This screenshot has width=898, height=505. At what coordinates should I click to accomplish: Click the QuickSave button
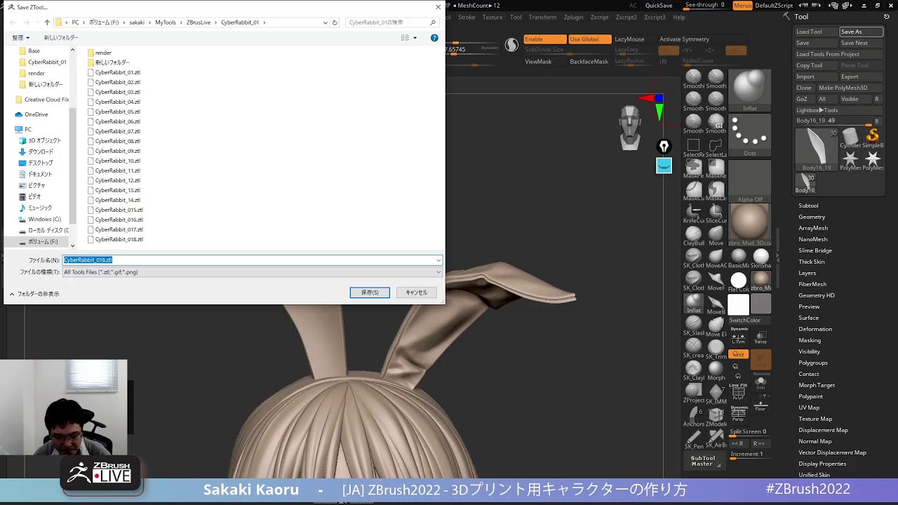pyautogui.click(x=659, y=5)
